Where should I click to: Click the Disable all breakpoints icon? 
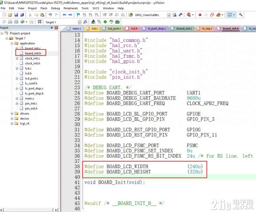coord(212,15)
